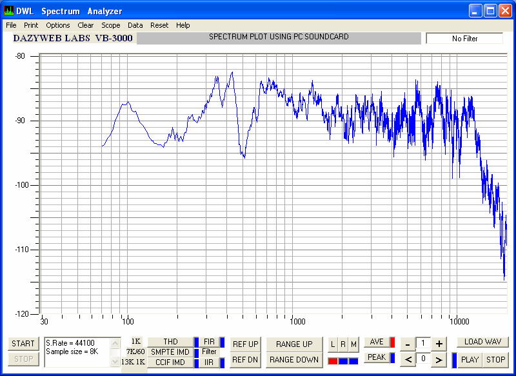Click the value field showing 0
The image size is (516, 376).
(423, 359)
